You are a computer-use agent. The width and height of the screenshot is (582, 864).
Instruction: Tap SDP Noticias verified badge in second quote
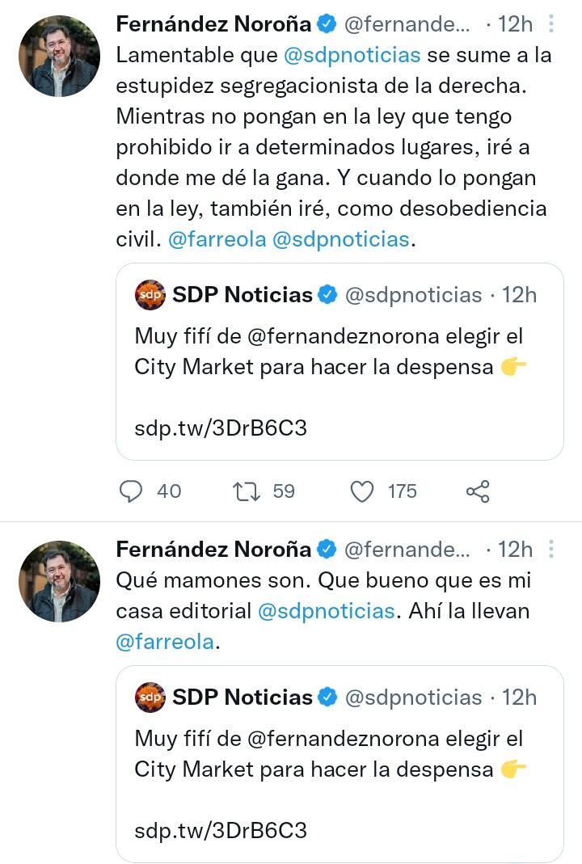click(x=327, y=698)
